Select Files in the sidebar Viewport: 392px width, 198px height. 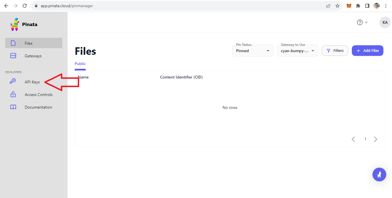[34, 43]
